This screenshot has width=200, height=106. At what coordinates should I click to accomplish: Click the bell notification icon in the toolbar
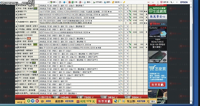(x=158, y=2)
